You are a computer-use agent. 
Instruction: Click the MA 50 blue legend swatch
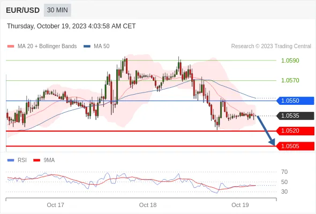(87, 47)
